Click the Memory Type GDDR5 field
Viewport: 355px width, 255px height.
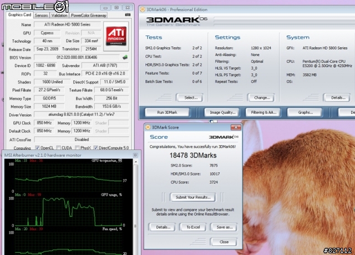49,98
